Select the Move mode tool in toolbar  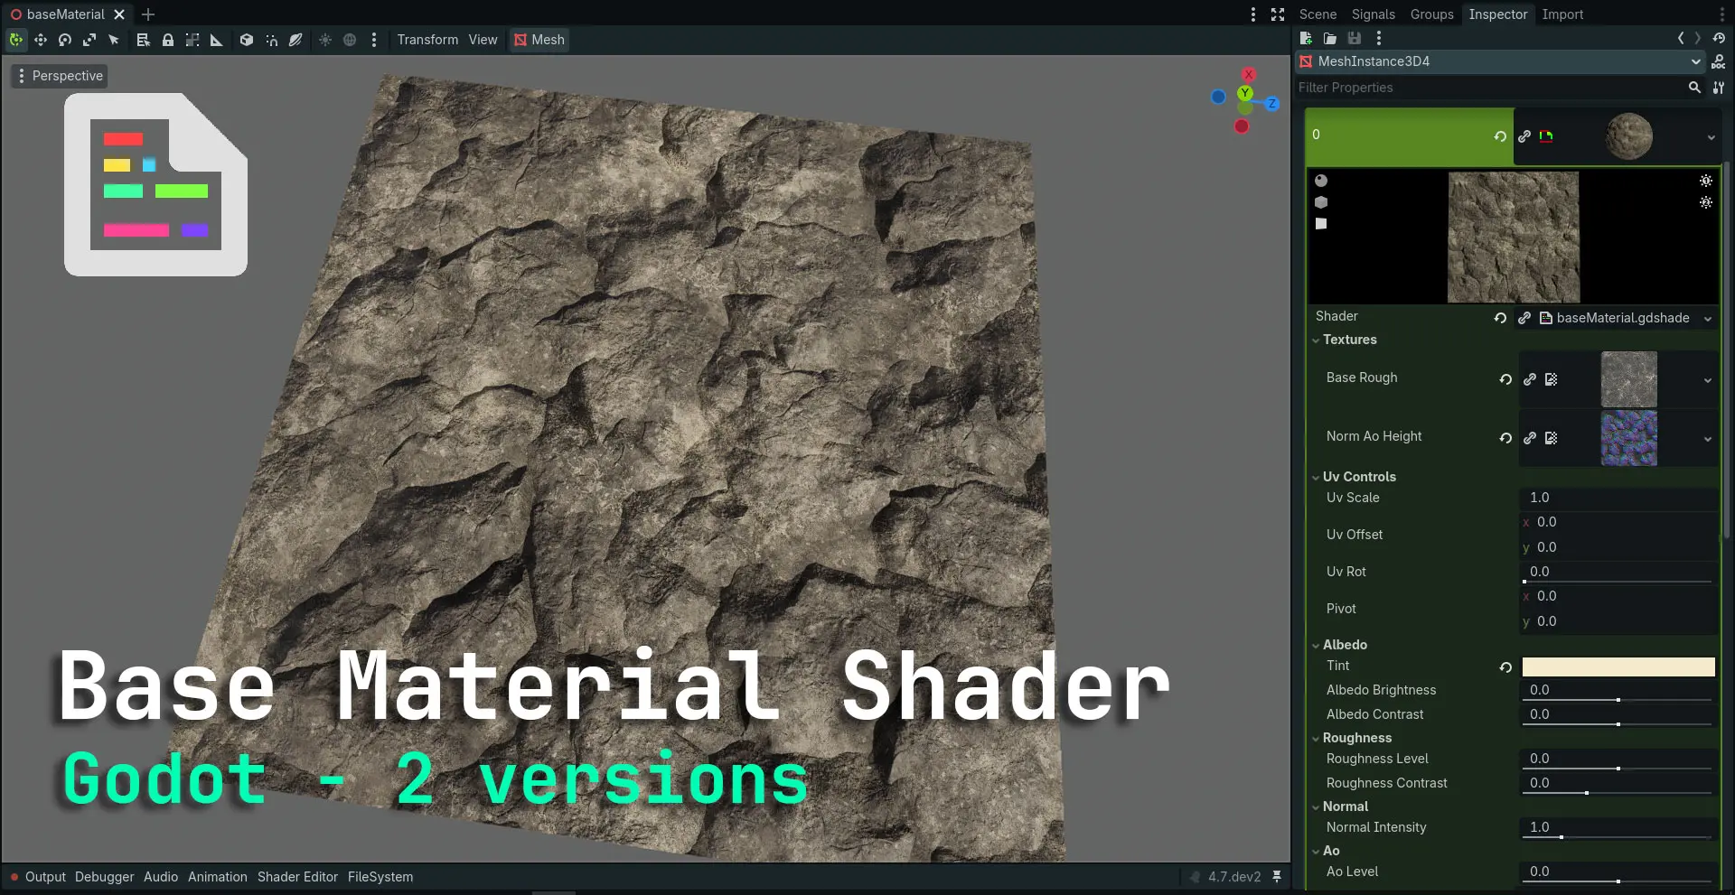point(41,40)
